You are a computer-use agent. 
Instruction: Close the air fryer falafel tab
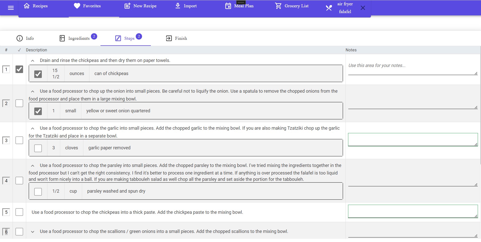[x=363, y=8]
